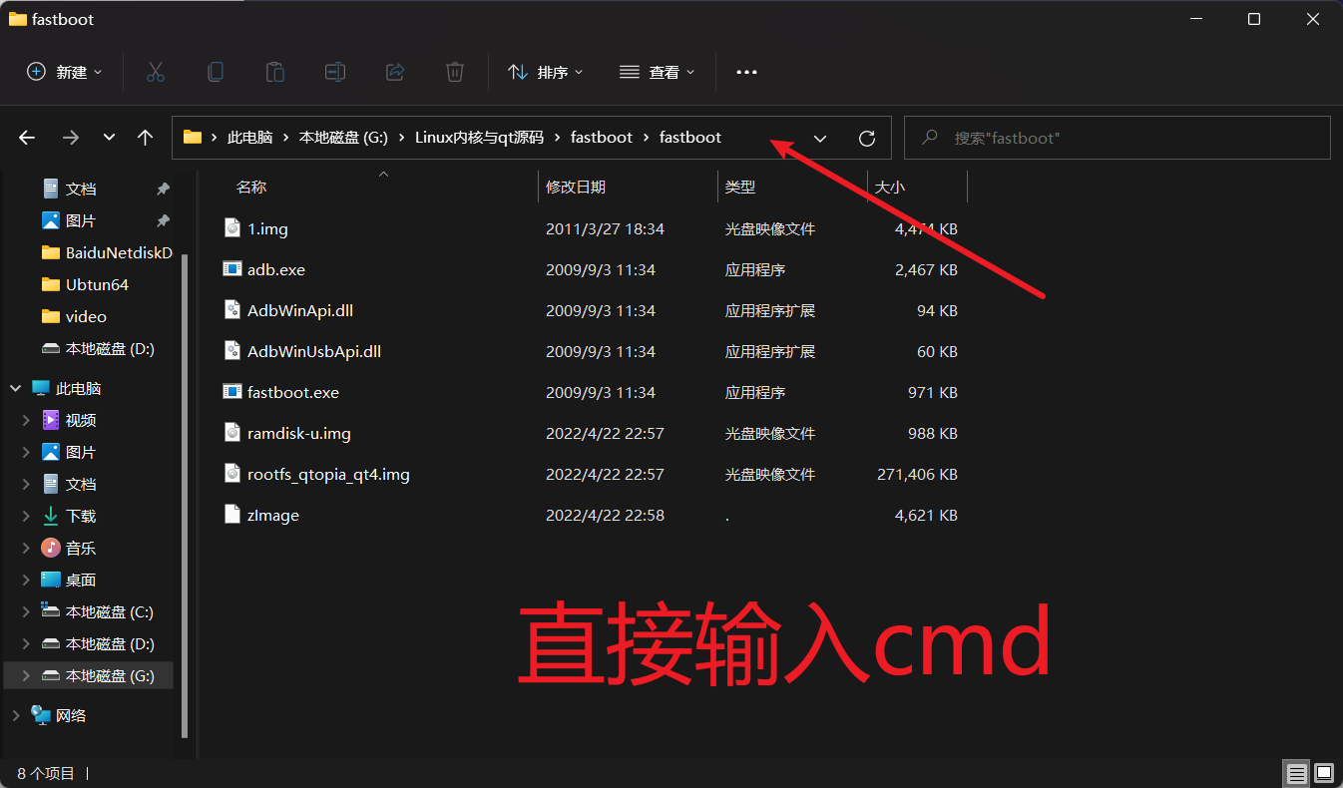The height and width of the screenshot is (788, 1343).
Task: Click the 1.img disc image icon
Action: point(231,228)
